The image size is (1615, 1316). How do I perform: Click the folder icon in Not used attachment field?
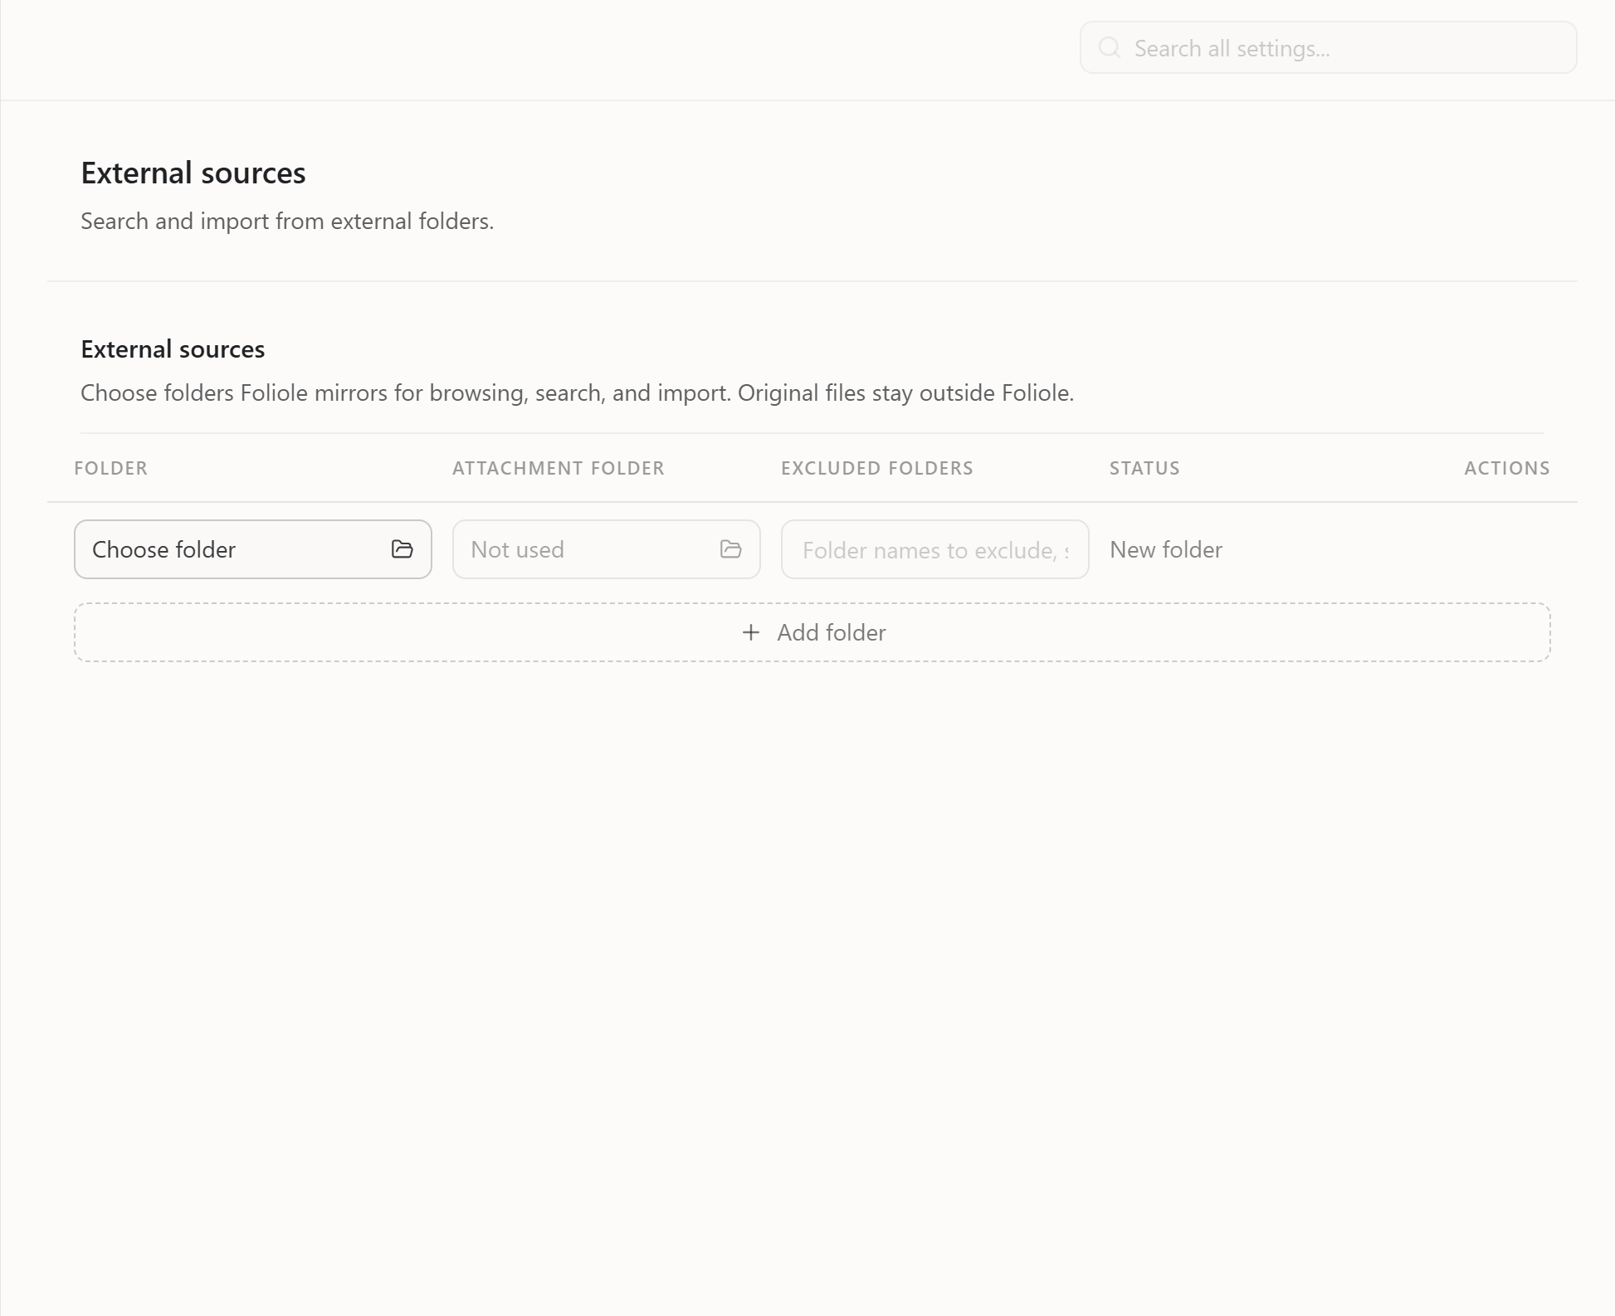pos(730,549)
